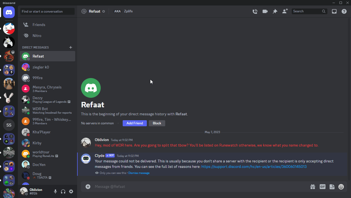This screenshot has width=351, height=198.
Task: Open the emoji picker
Action: (341, 187)
